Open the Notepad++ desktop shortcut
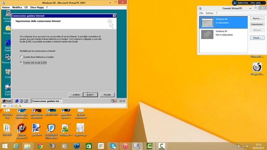Image resolution: width=267 pixels, height=150 pixels. 66,130
